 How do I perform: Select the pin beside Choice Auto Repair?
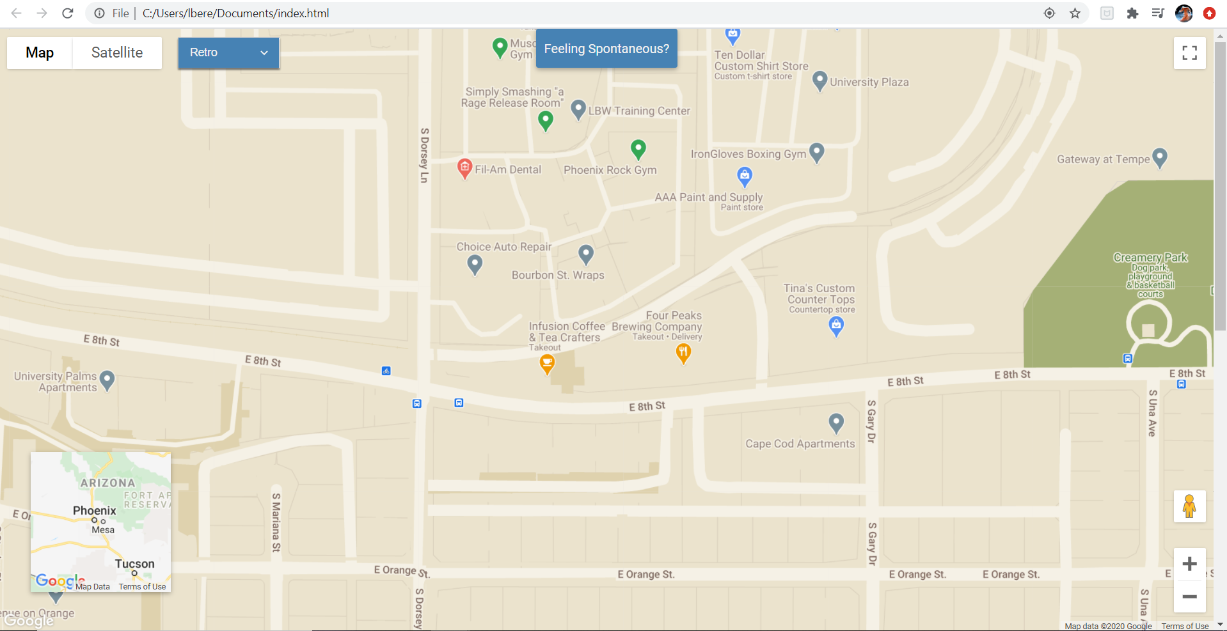click(x=475, y=264)
